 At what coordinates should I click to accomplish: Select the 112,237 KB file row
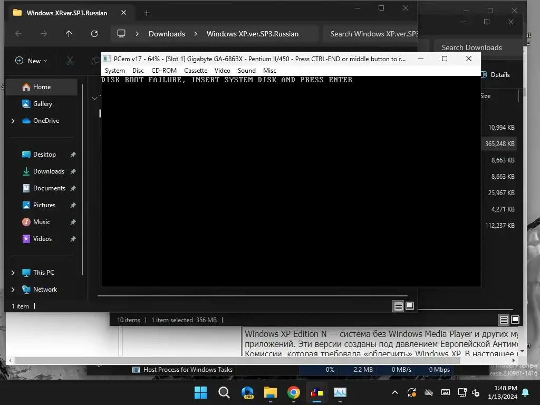click(x=499, y=226)
